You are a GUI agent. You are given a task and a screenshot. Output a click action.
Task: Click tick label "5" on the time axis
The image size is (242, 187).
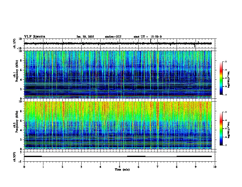coord(119,167)
